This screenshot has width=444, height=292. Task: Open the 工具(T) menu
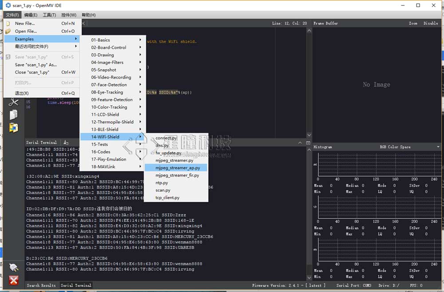[x=49, y=15]
